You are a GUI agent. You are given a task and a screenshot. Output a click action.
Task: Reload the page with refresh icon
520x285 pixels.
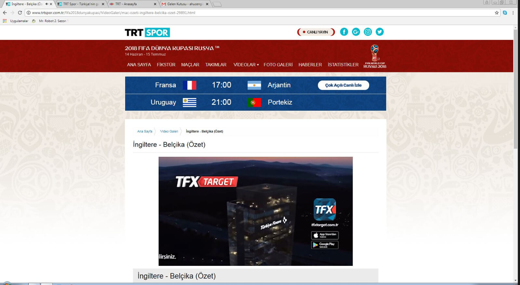[x=20, y=13]
